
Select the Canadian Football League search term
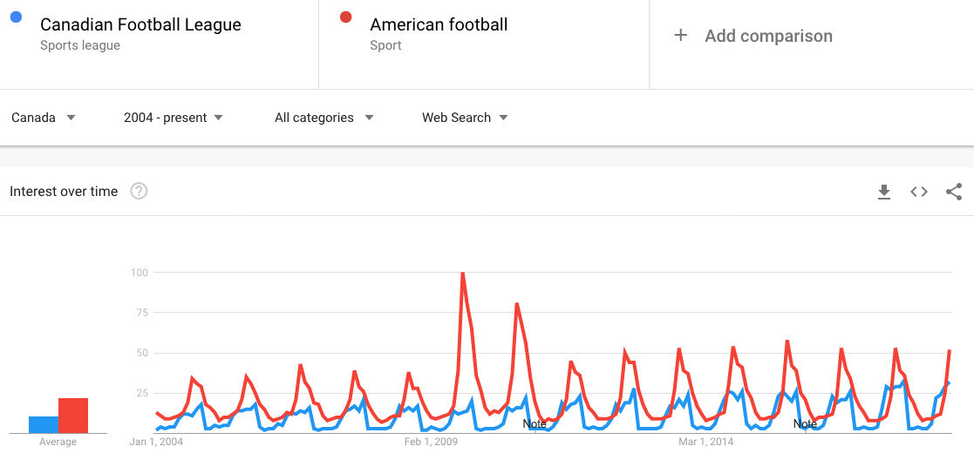(140, 25)
